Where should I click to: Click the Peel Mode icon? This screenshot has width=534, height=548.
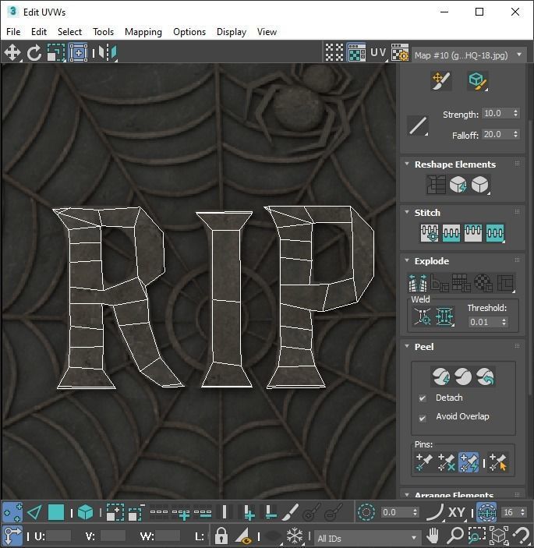click(x=463, y=377)
